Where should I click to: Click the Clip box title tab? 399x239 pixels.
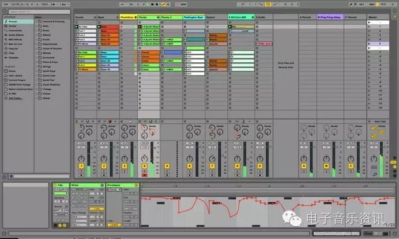tap(60, 185)
